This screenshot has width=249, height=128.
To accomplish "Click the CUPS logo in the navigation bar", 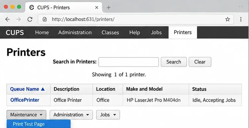I will click(x=15, y=33).
